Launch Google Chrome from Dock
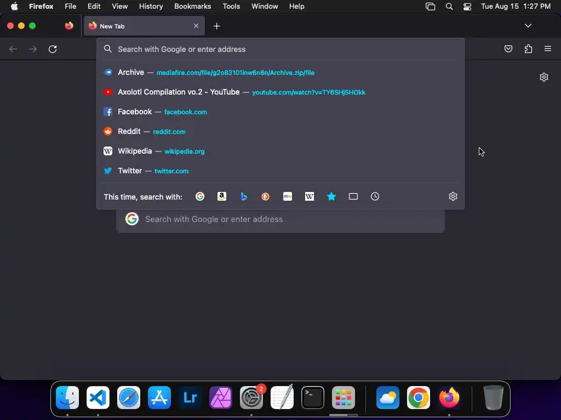 click(x=418, y=398)
